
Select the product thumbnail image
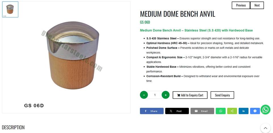click(10, 9)
